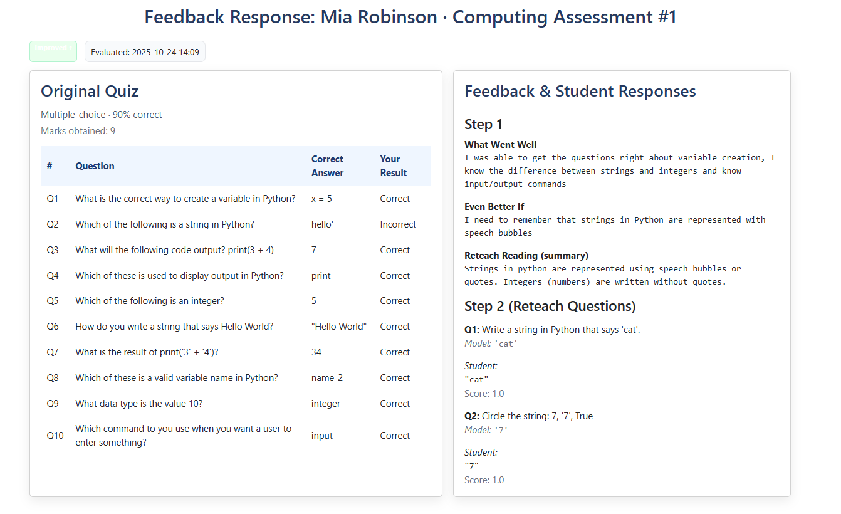Click the Original Quiz heading
Viewport: 841px width, 514px height.
90,92
